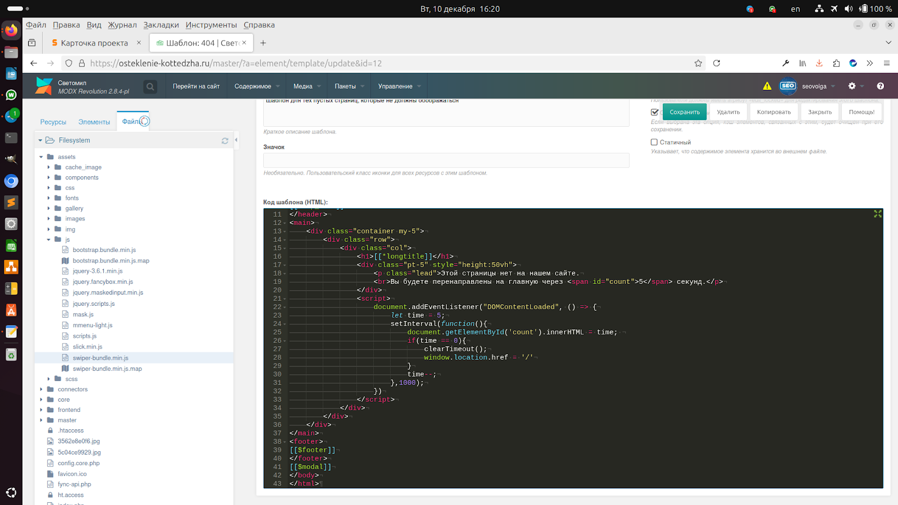Image resolution: width=898 pixels, height=505 pixels.
Task: Open the system volume indicator
Action: point(849,9)
